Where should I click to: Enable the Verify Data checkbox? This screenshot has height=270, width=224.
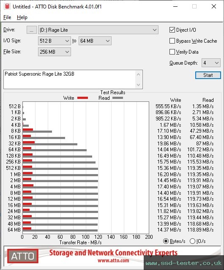[x=172, y=52]
